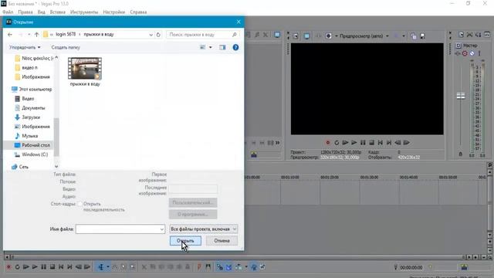The image size is (494, 278).
Task: Open the Файл menu
Action: click(x=8, y=12)
